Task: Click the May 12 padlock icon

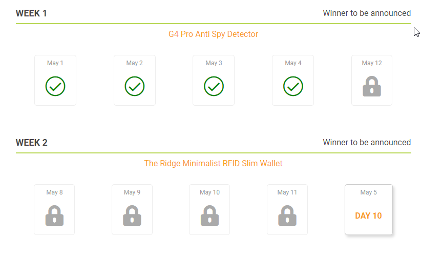Action: pos(372,87)
